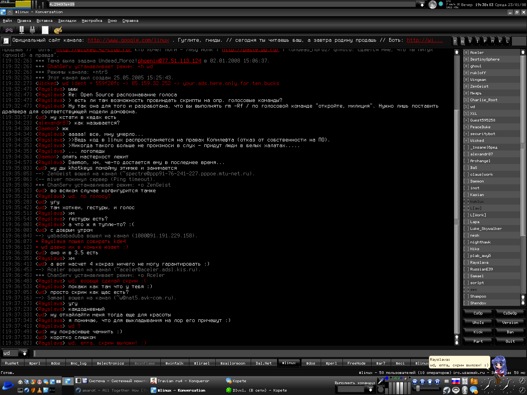Open the nickname 'wd' dropdown
The width and height of the screenshot is (527, 395).
[24, 353]
